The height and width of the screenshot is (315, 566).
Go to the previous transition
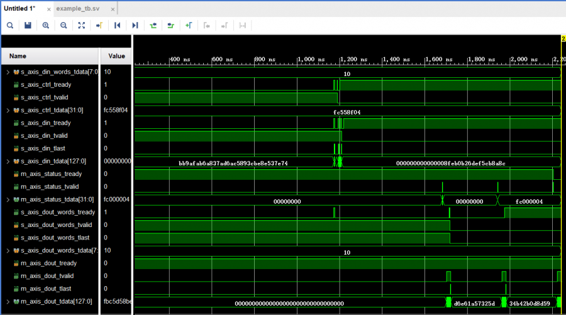153,25
